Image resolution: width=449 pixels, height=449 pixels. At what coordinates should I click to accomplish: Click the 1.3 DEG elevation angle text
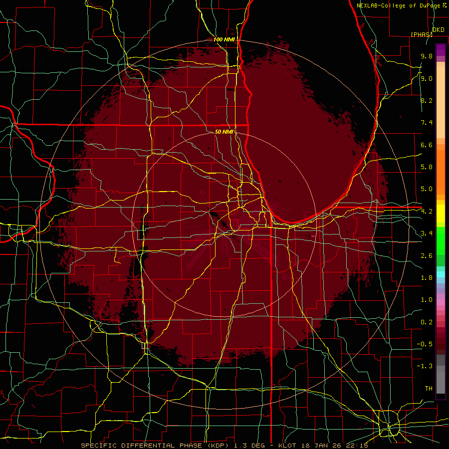[249, 446]
